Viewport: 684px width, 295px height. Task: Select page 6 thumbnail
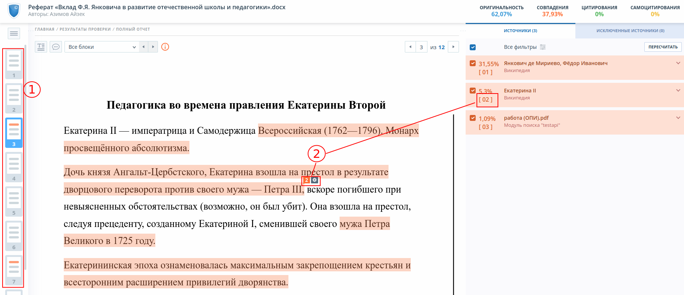coord(14,236)
